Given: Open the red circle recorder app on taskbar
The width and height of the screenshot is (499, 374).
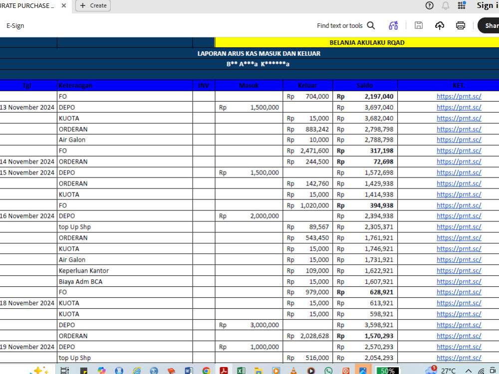Looking at the screenshot, I should pos(346,370).
